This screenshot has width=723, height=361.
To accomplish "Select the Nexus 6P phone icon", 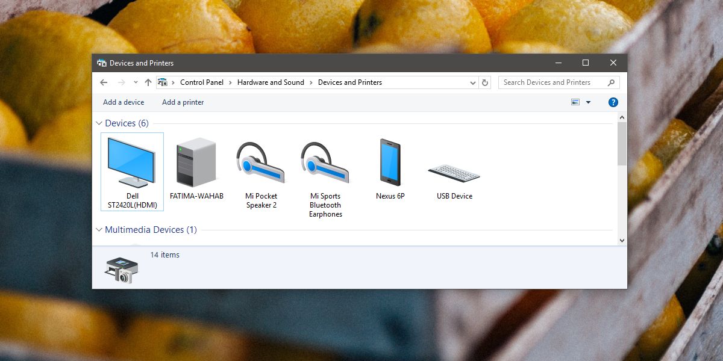I will click(390, 169).
